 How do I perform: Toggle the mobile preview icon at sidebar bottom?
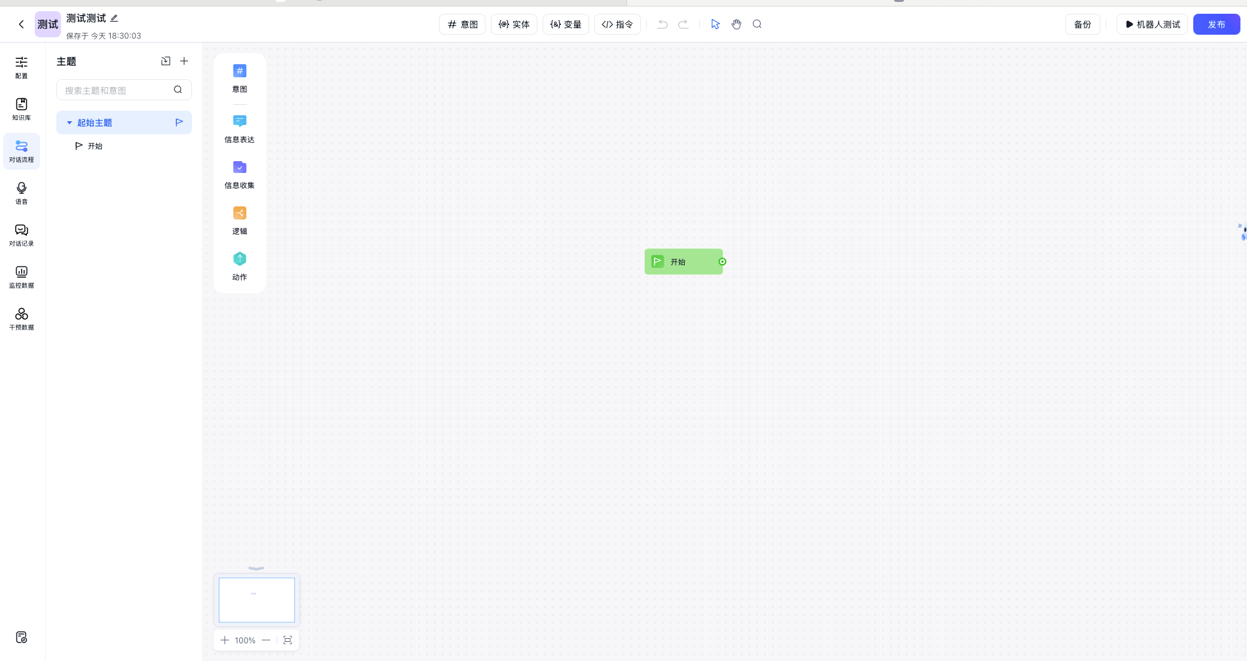point(22,637)
